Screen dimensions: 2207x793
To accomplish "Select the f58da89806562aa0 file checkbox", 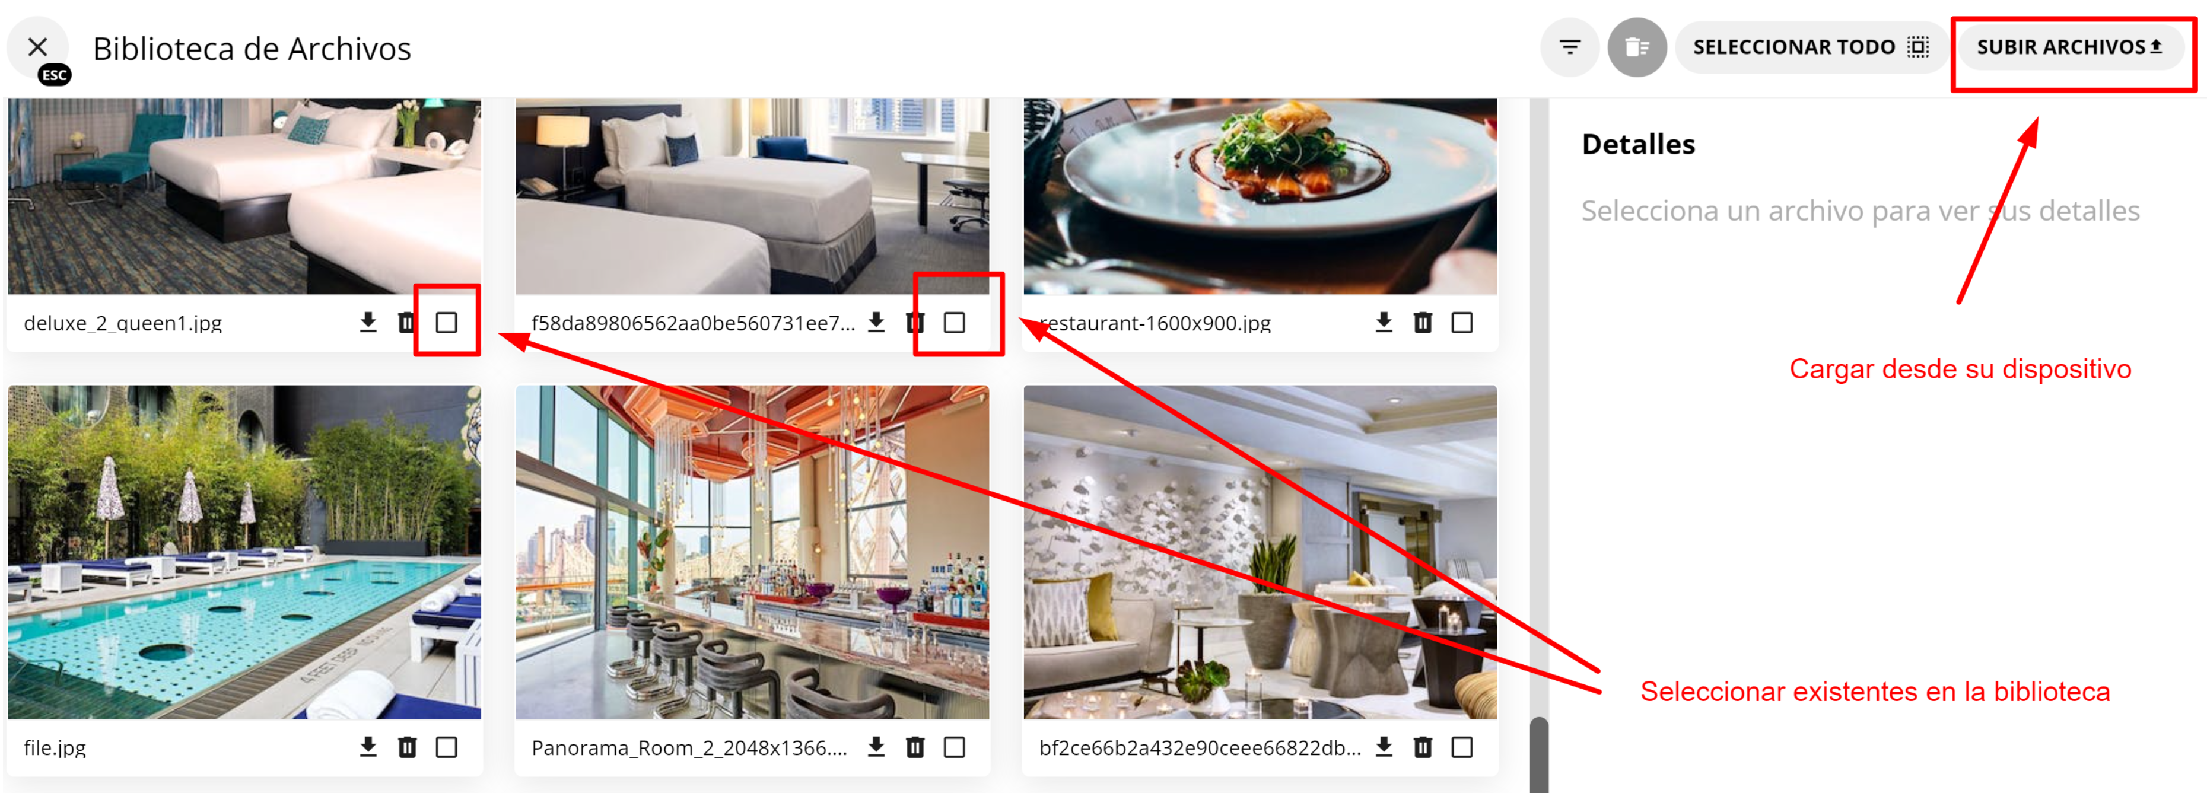I will 955,323.
